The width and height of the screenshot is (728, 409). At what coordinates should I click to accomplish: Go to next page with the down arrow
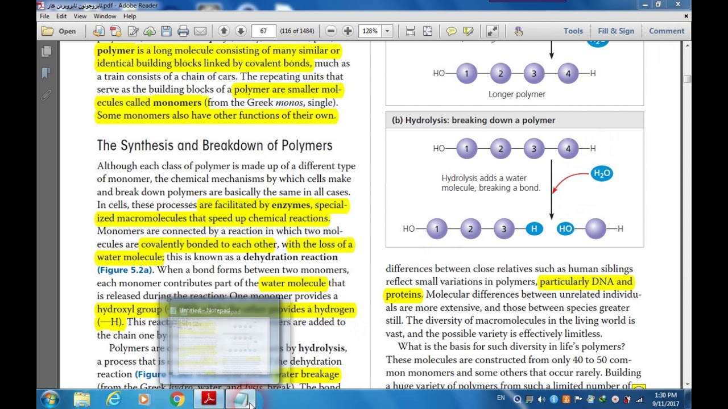coord(241,31)
